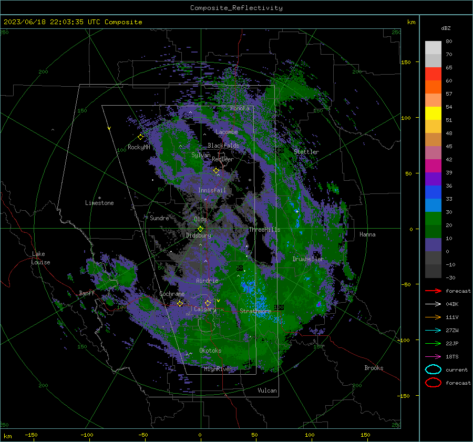Click the light gray swatch below 80 dBZ

pos(433,48)
